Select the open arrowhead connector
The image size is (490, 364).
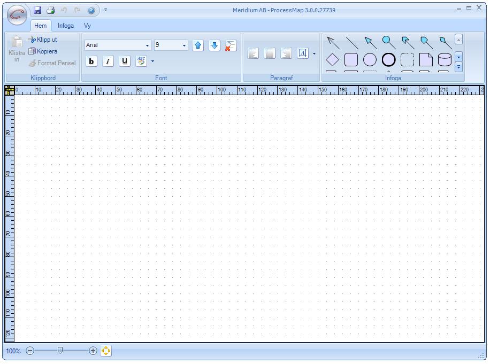(x=333, y=43)
